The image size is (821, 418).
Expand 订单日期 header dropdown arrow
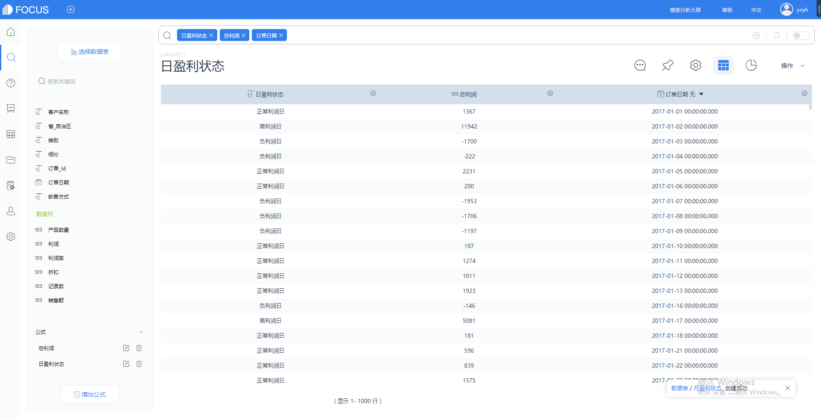pyautogui.click(x=701, y=94)
